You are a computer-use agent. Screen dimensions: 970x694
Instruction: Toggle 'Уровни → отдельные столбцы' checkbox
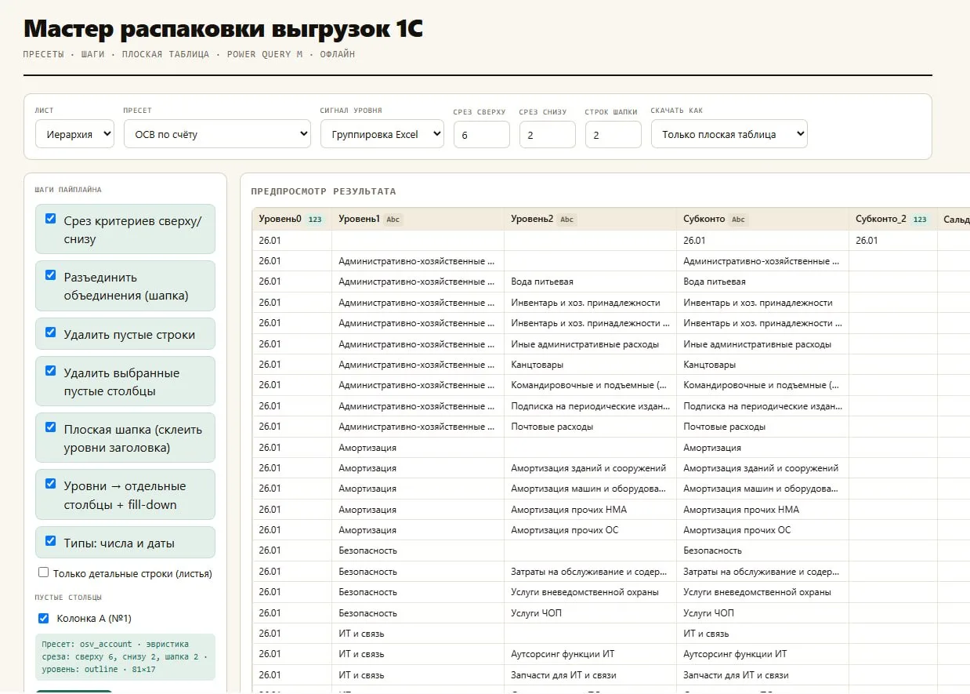coord(51,484)
